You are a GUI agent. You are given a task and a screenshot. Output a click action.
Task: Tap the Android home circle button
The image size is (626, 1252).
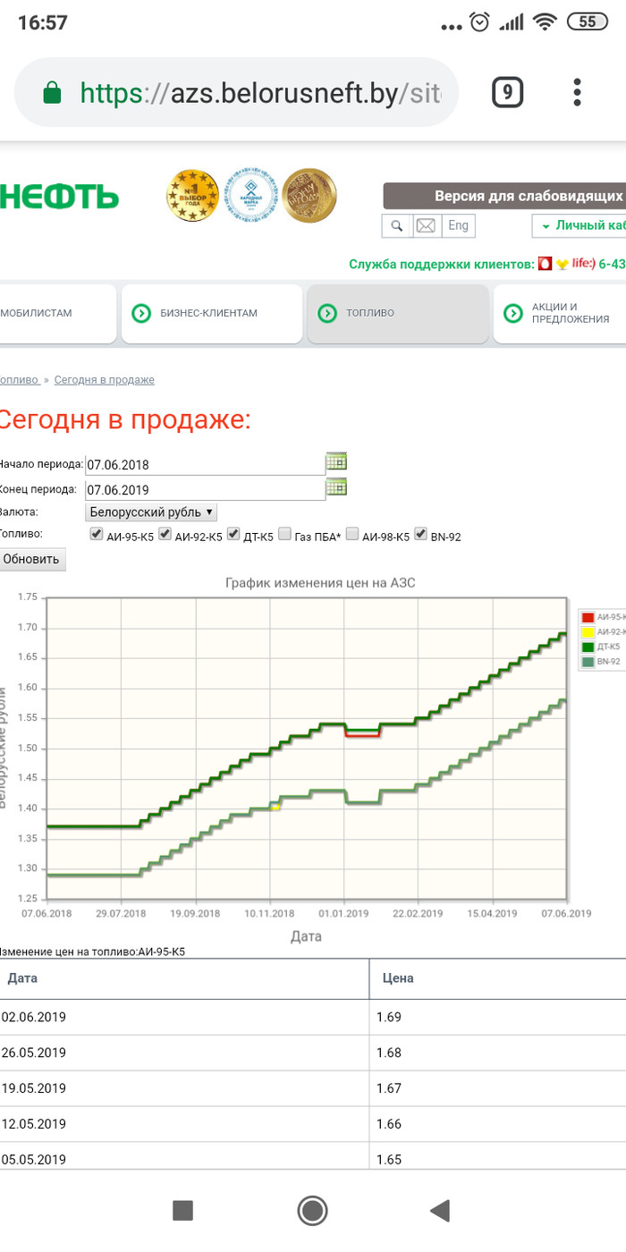coord(312,1211)
